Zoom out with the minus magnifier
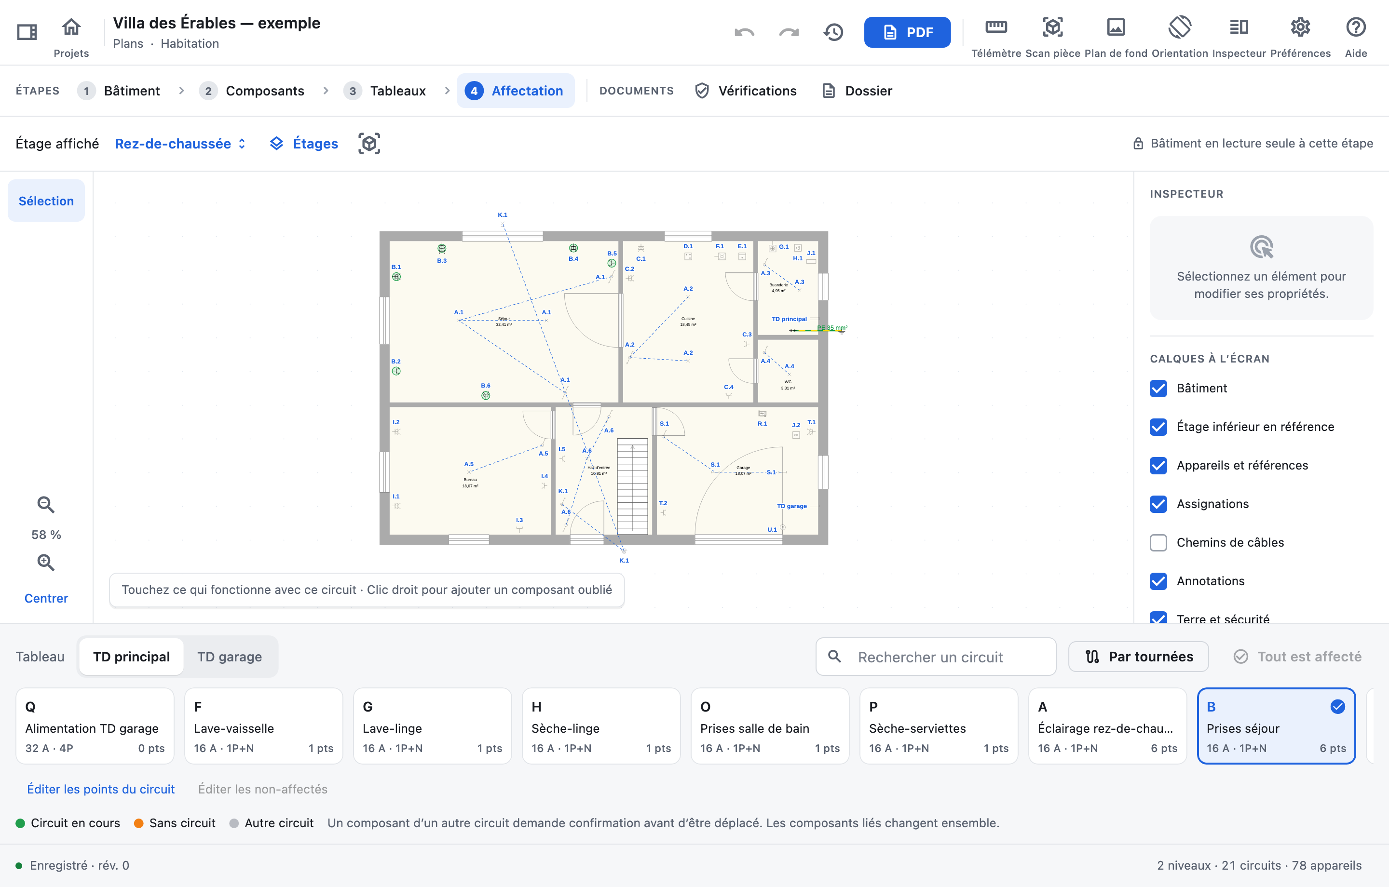 (x=46, y=505)
